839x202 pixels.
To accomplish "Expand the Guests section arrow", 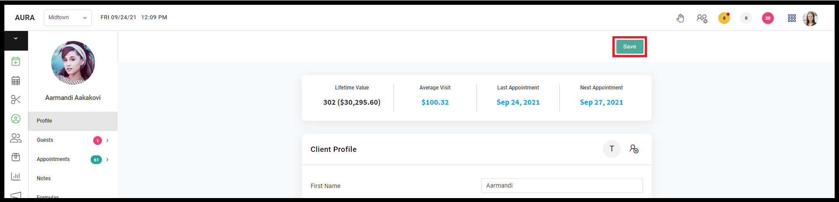I will point(107,140).
